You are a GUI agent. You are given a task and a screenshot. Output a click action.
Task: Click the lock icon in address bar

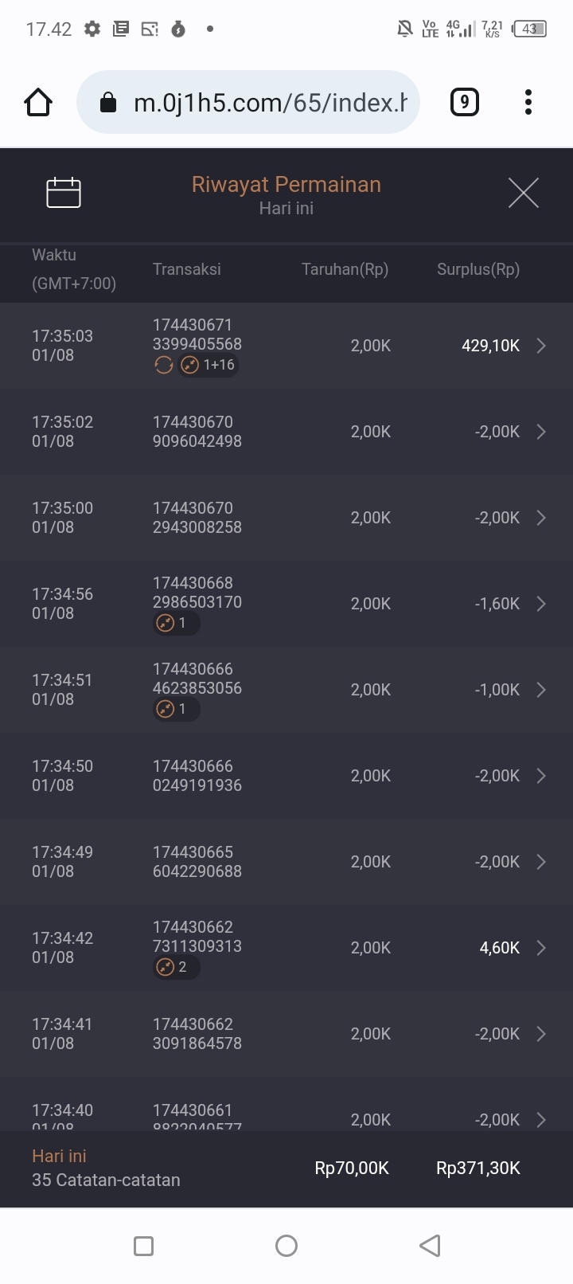108,103
